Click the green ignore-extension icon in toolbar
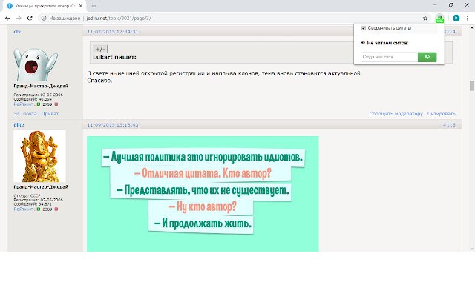The image size is (475, 296). point(439,18)
